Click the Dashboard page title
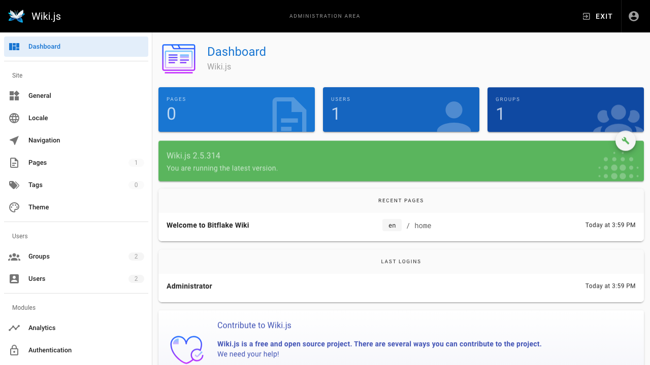Viewport: 650px width, 365px height. (237, 52)
